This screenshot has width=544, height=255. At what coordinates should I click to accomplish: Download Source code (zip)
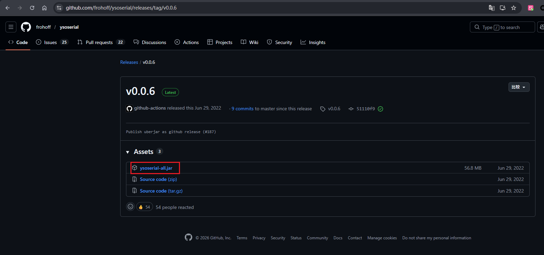(158, 179)
